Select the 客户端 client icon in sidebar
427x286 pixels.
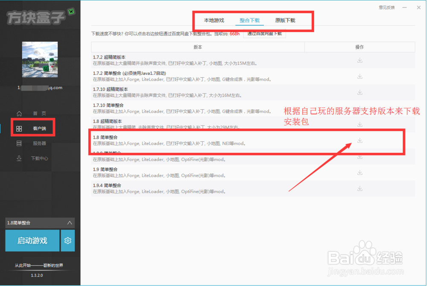pos(19,128)
